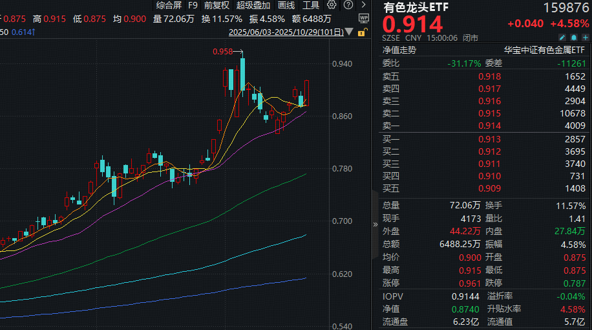Open the 综合屏 view
Image resolution: width=592 pixels, height=330 pixels.
169,5
